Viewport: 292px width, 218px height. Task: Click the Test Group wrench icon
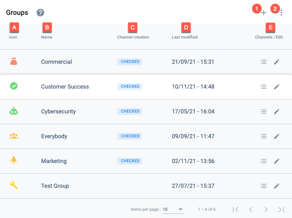pyautogui.click(x=14, y=185)
